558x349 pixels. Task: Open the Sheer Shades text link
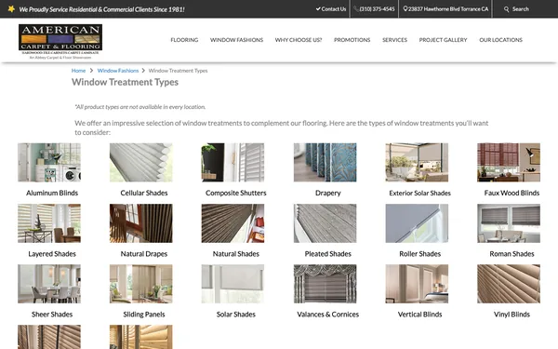(52, 315)
